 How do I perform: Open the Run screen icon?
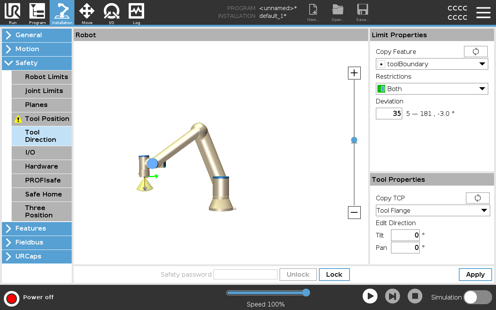point(12,13)
